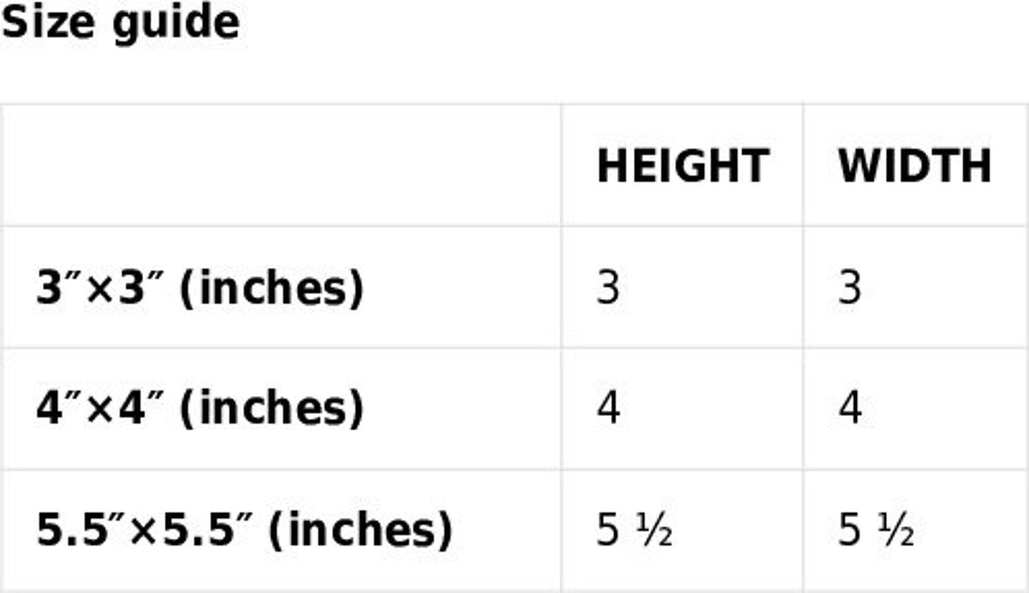Click the width value 3 cell

[850, 288]
